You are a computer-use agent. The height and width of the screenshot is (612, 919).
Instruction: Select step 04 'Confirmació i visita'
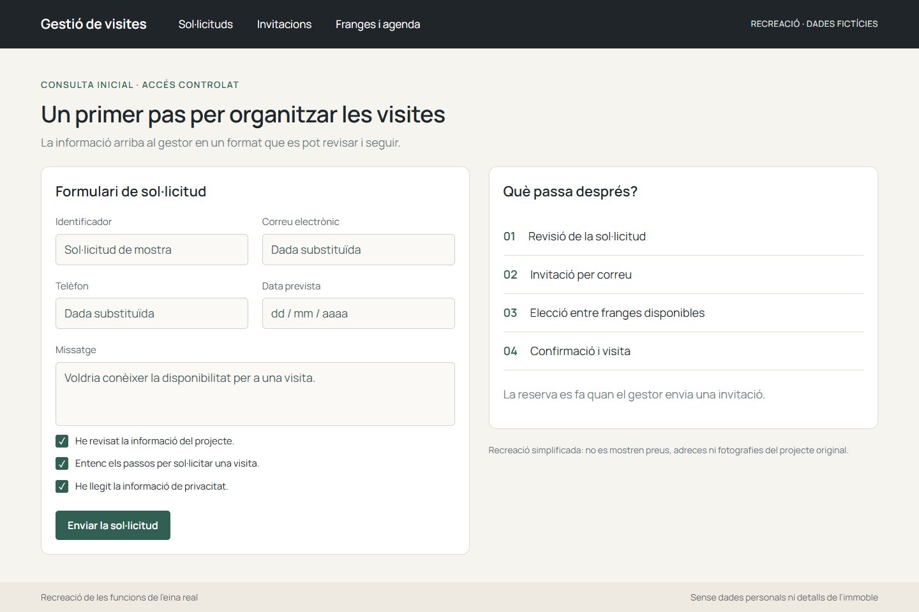pos(684,351)
